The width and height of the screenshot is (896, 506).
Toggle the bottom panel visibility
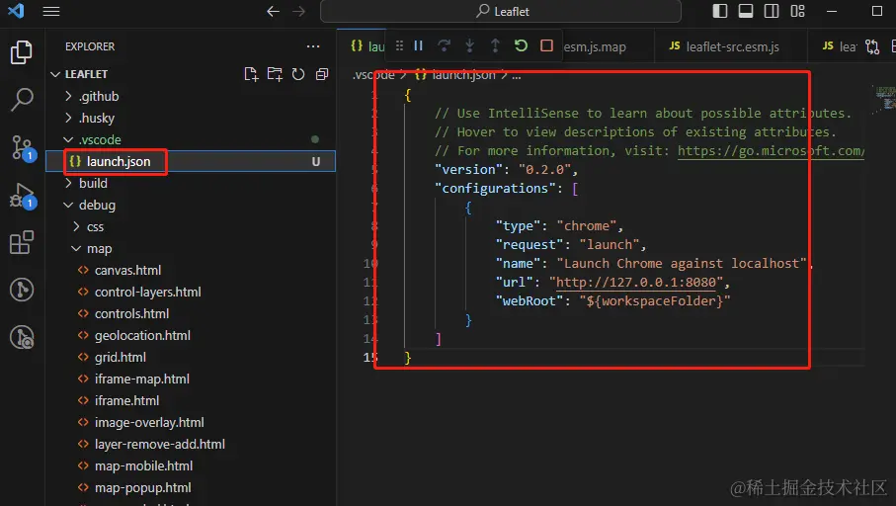pos(746,11)
